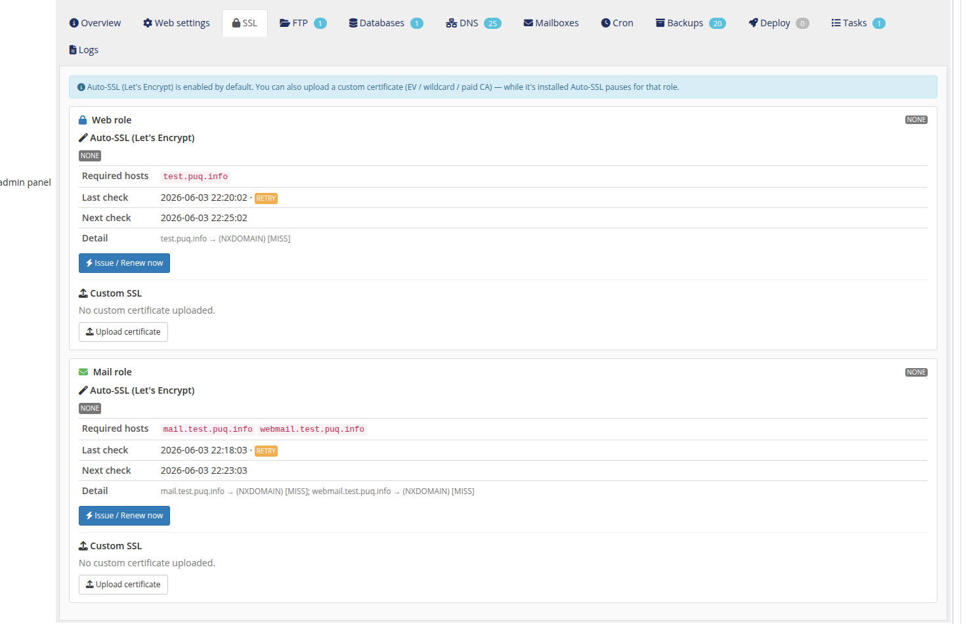Screen dimensions: 969x624
Task: Click the Backups badge showing 20
Action: pyautogui.click(x=718, y=24)
